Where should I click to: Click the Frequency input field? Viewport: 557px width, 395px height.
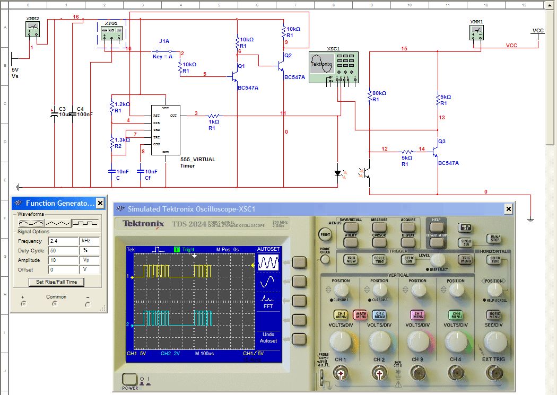pos(63,241)
